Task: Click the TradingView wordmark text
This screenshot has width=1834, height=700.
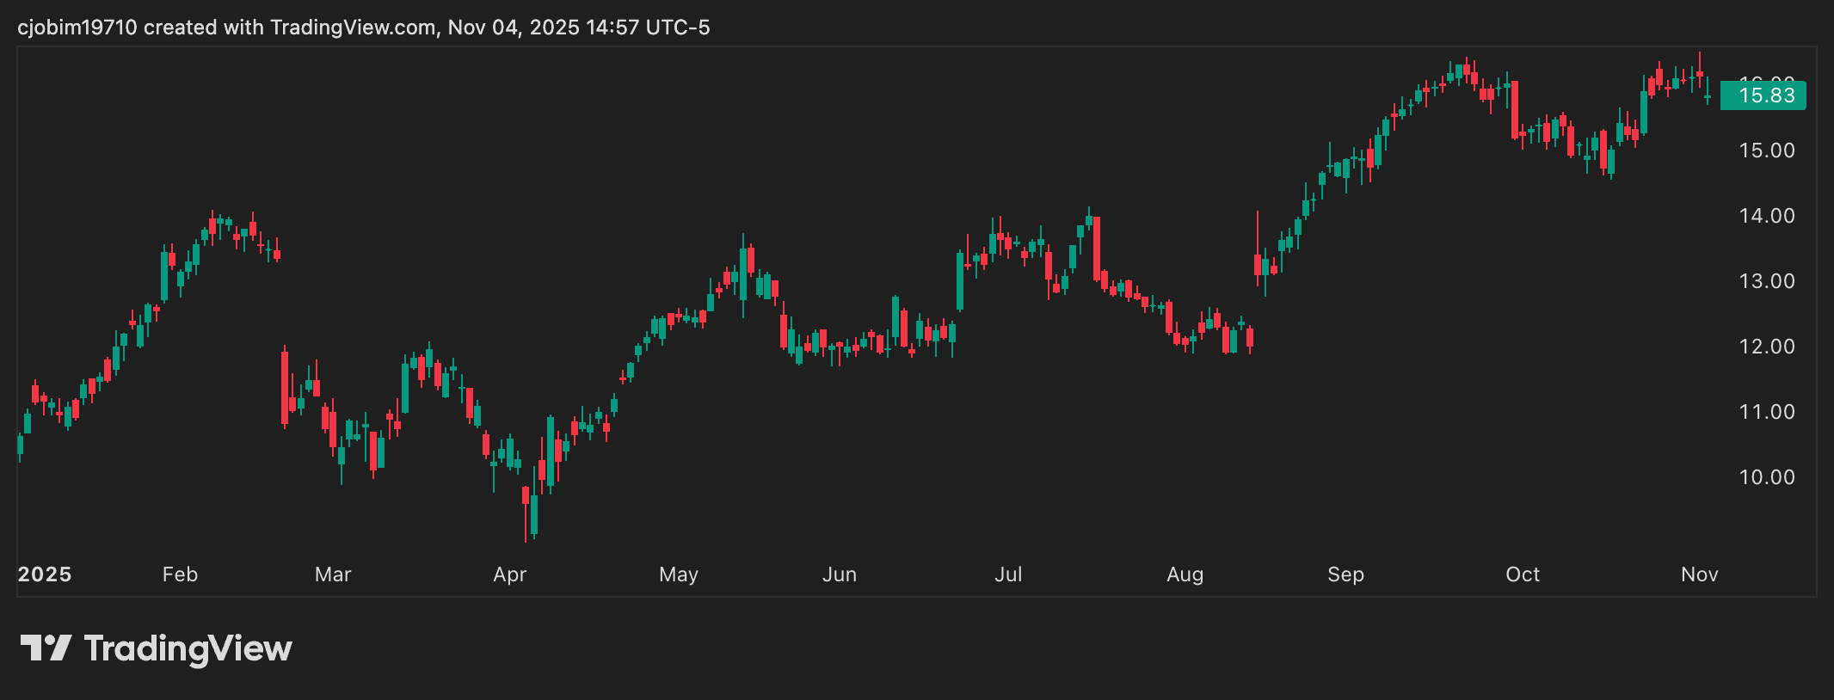Action: point(188,649)
